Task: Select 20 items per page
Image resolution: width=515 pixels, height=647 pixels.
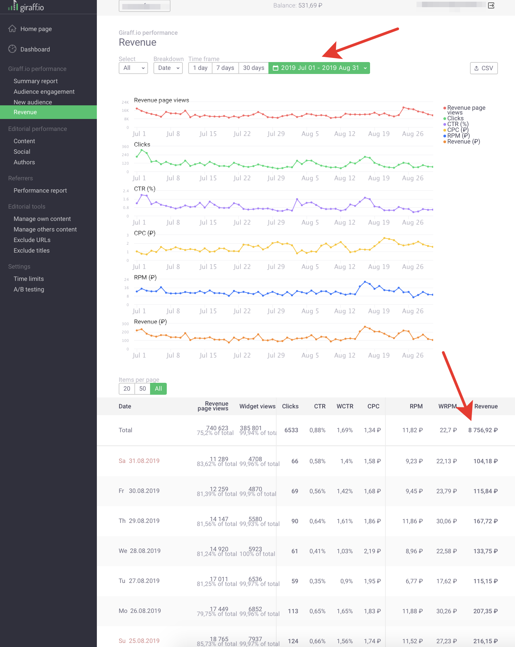Action: [127, 389]
